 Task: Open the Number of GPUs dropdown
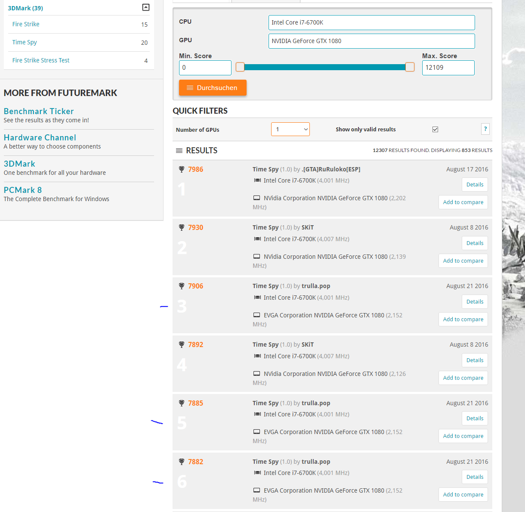(290, 129)
